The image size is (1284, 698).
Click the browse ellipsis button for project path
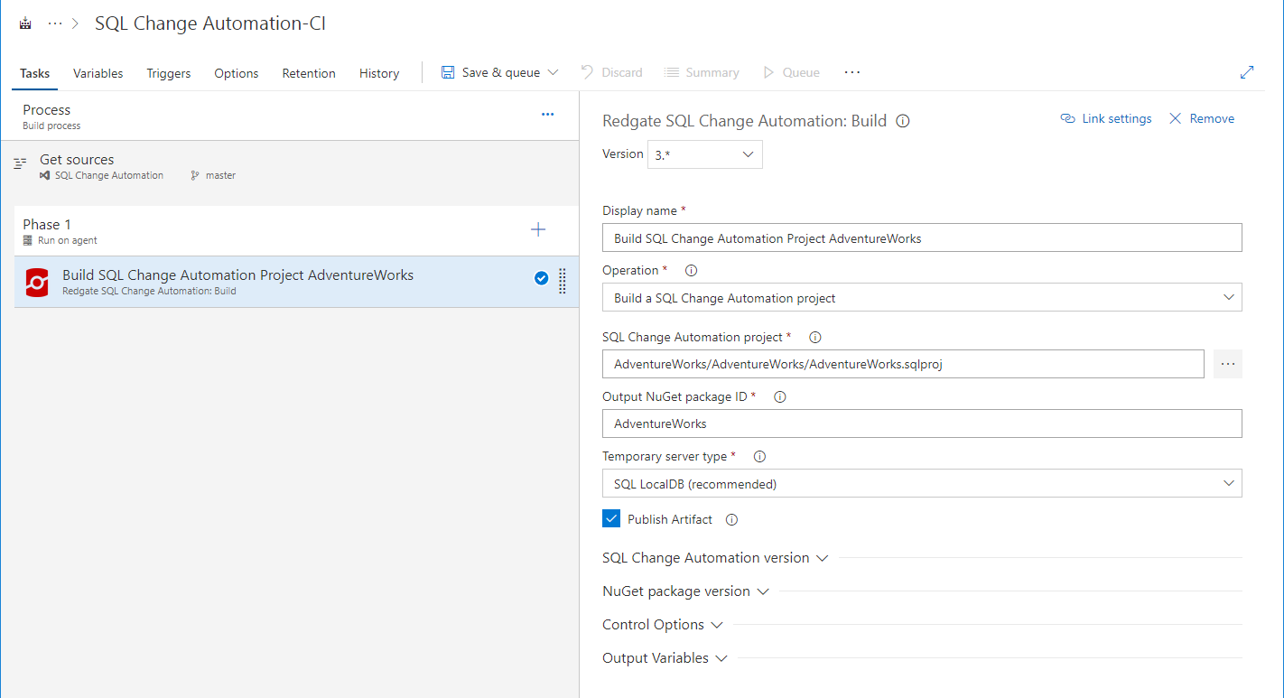pyautogui.click(x=1227, y=364)
